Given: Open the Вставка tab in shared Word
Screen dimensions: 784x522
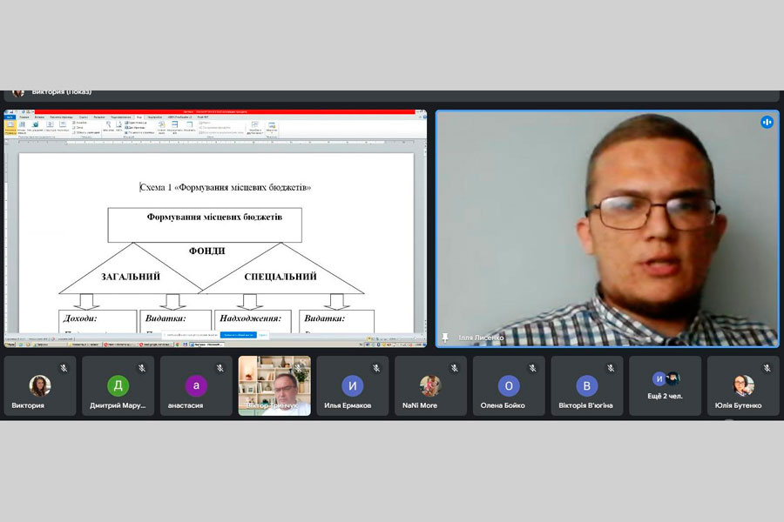Looking at the screenshot, I should [x=39, y=117].
